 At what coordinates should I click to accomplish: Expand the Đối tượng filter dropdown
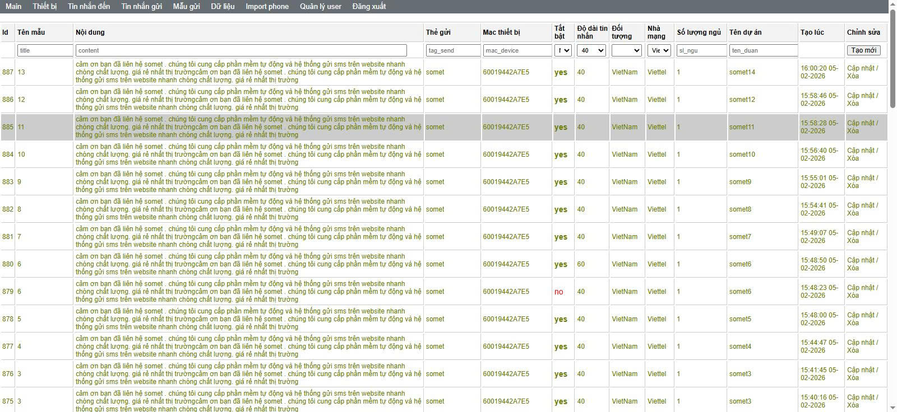[626, 50]
